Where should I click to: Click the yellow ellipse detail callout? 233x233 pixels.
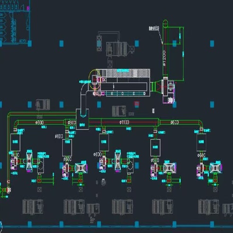(x=94, y=80)
